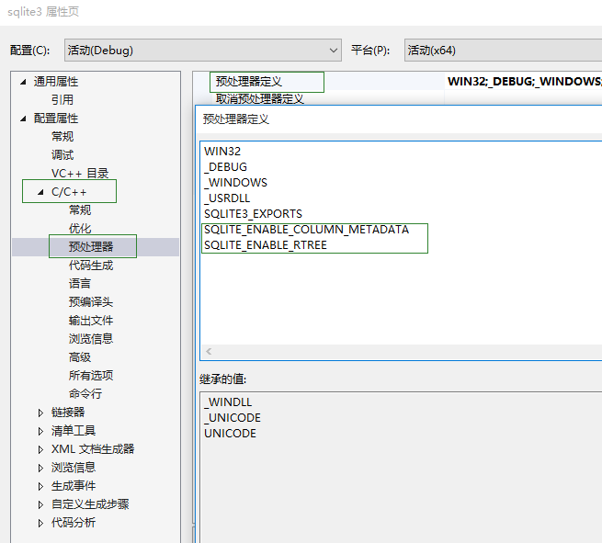
Task: Click _UNICODE in inherited values list
Action: tap(233, 417)
